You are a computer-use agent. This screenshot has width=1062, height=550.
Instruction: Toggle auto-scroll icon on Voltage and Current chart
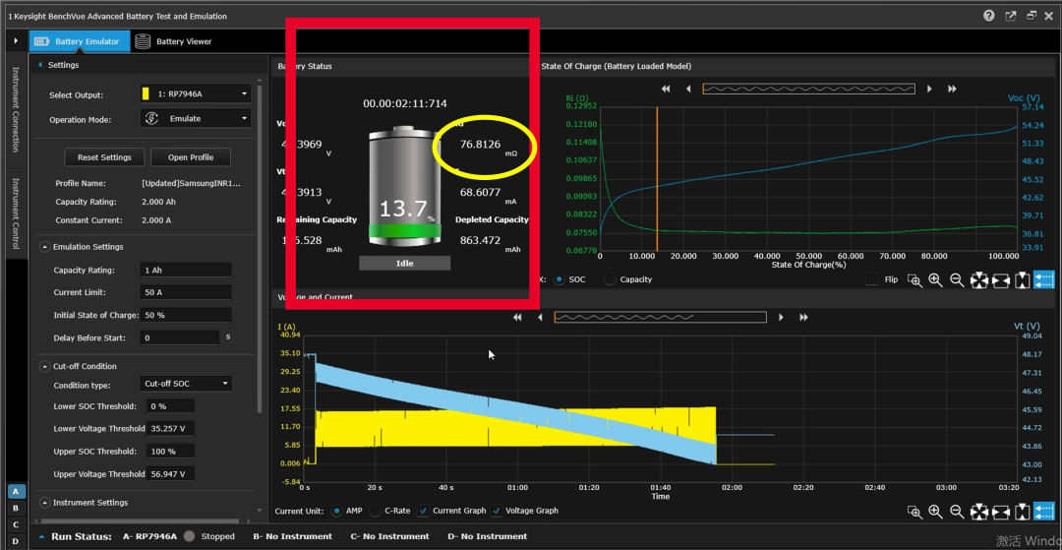pos(1044,511)
